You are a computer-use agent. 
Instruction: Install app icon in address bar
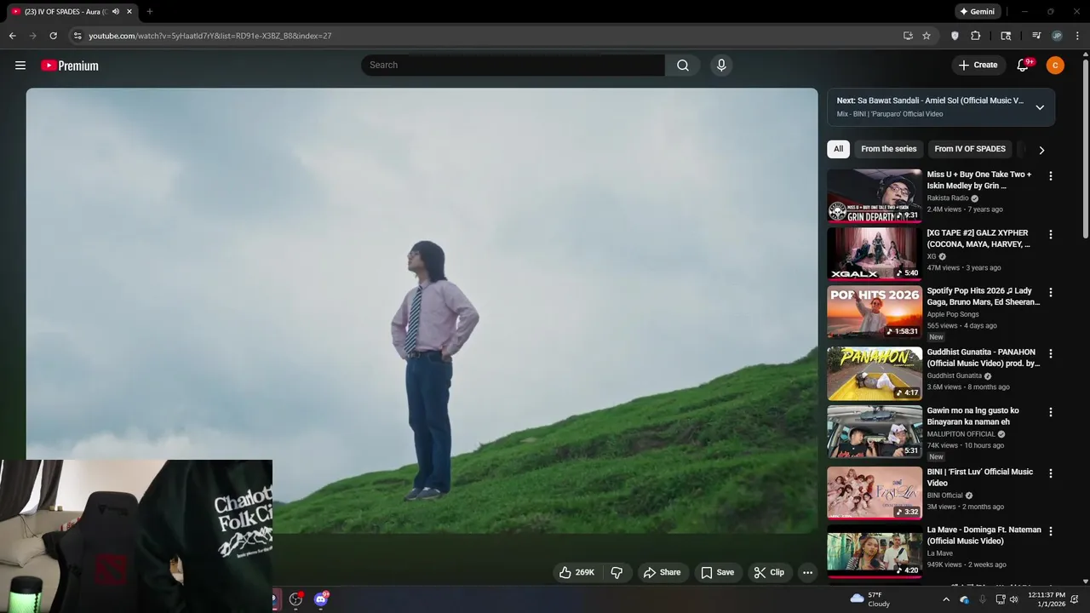tap(908, 36)
